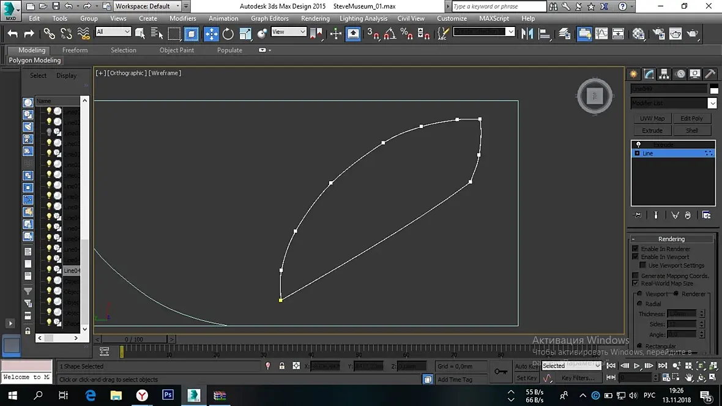Viewport: 722px width, 406px height.
Task: Click the Edit Poly button
Action: point(692,118)
